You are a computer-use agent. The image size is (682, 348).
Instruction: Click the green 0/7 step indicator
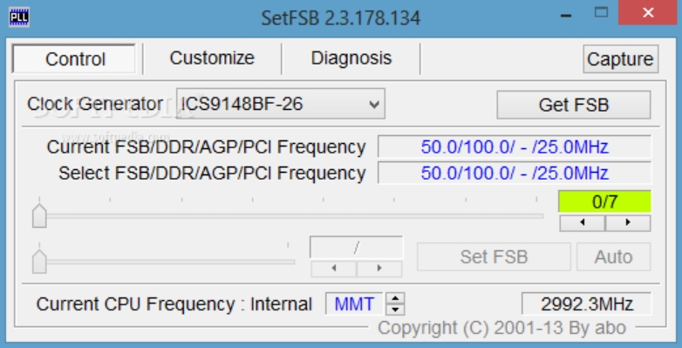(x=604, y=201)
